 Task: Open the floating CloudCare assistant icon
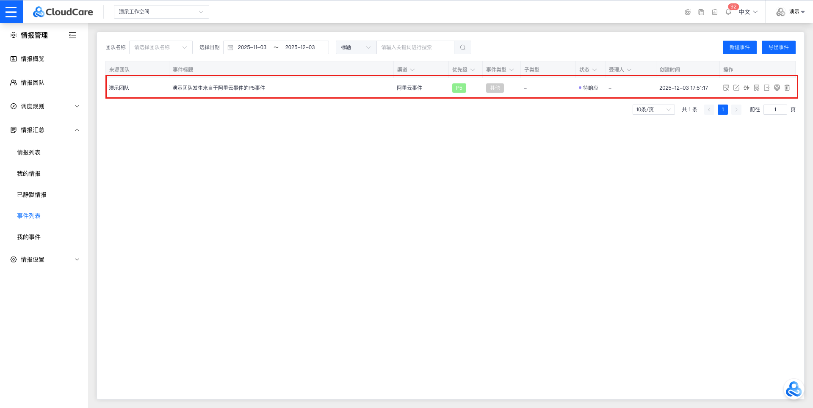pos(793,389)
